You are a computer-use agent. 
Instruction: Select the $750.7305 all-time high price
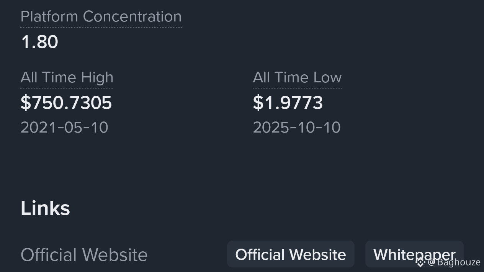point(66,103)
